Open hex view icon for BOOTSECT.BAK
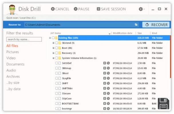The width and height of the screenshot is (174, 114). tap(104, 103)
